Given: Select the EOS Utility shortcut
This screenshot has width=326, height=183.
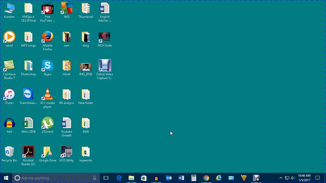Looking at the screenshot, I should pos(66,154).
